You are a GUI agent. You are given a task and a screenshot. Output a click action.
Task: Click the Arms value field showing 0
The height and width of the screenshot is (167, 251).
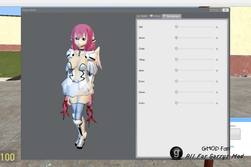pyautogui.click(x=217, y=71)
